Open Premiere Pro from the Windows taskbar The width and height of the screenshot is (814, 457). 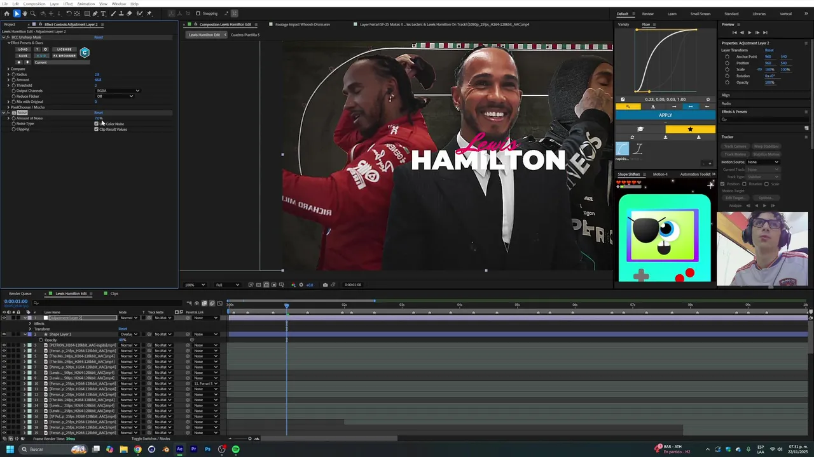point(193,449)
